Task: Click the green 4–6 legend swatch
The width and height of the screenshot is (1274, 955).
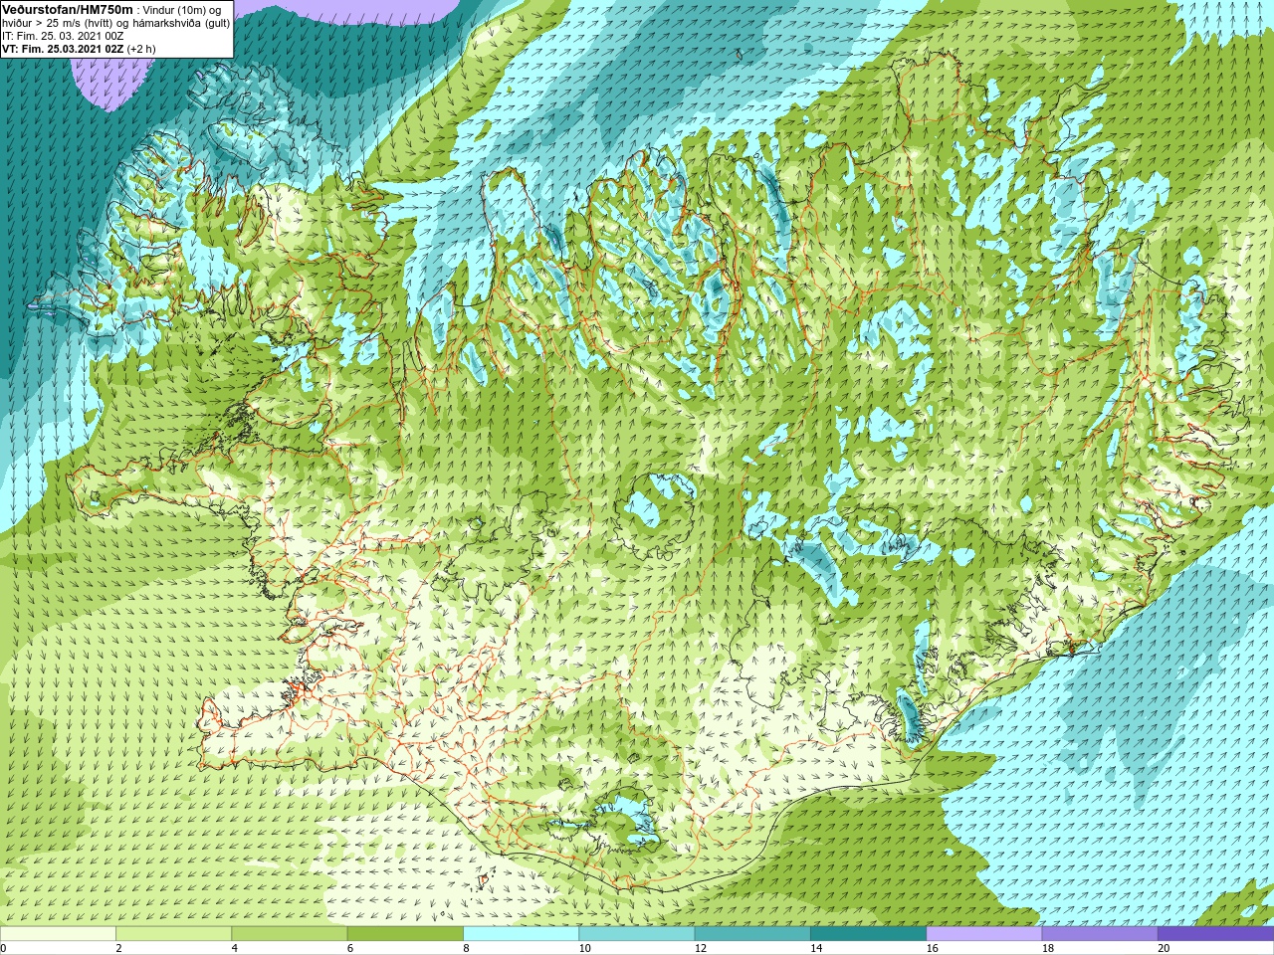Action: (290, 934)
